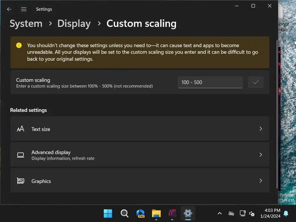The height and width of the screenshot is (222, 296).
Task: Open File Explorer from taskbar
Action: coord(156,214)
